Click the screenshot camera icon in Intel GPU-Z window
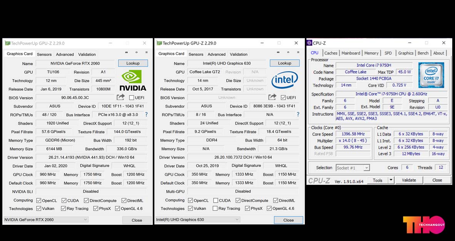Viewport: 455px width, 241px height. [x=278, y=52]
